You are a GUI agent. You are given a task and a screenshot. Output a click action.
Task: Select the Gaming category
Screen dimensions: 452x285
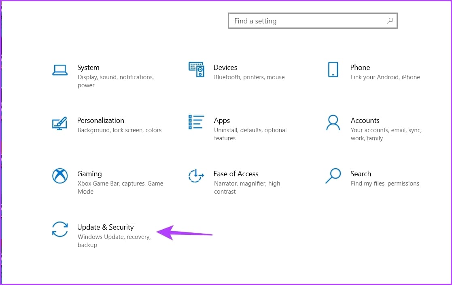point(89,174)
